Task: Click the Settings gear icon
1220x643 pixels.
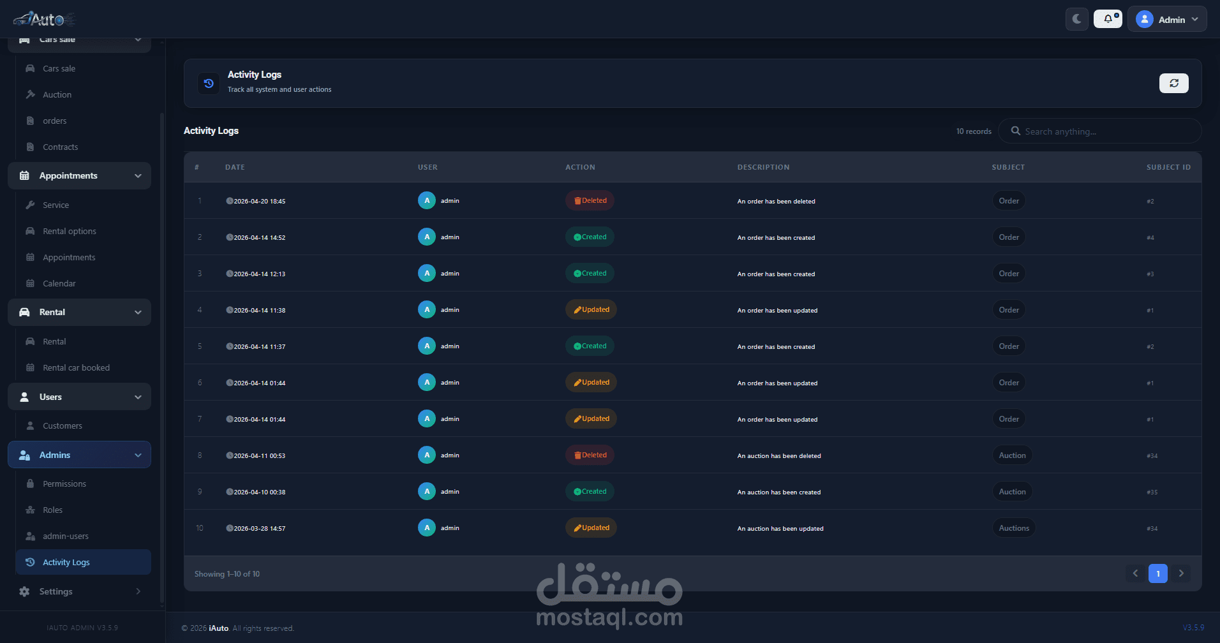Action: click(24, 591)
